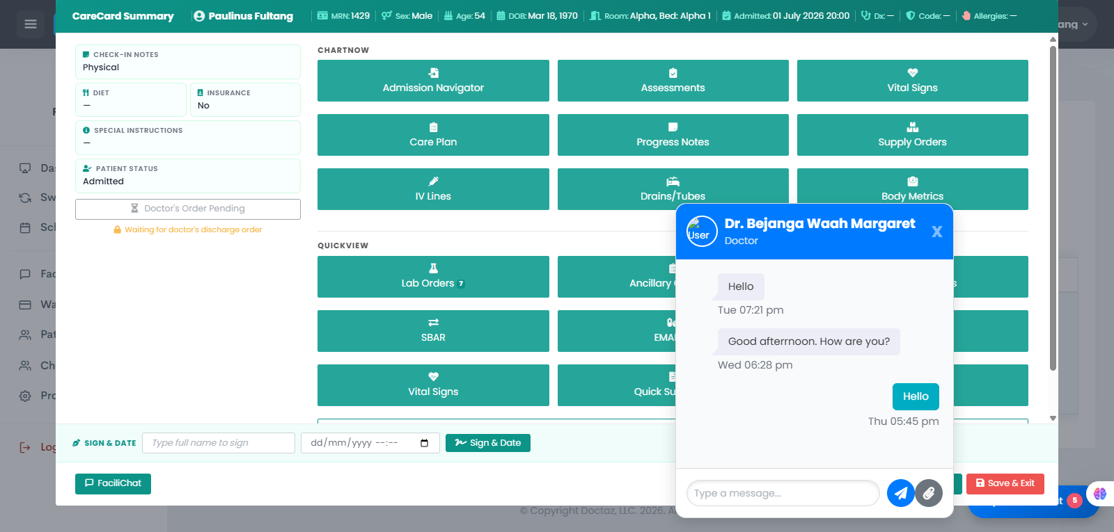
Task: Close the doctor chat popup
Action: tap(937, 232)
